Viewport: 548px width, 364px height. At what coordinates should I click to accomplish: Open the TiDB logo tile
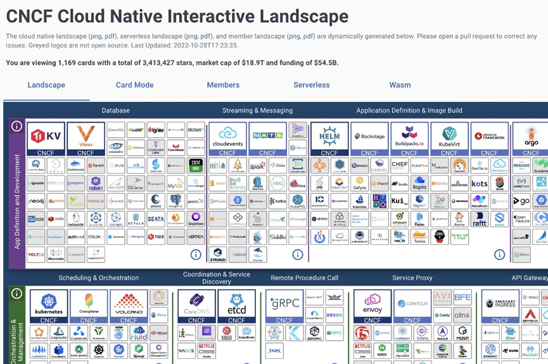pyautogui.click(x=156, y=237)
